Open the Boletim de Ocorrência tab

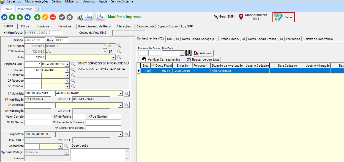point(318,39)
